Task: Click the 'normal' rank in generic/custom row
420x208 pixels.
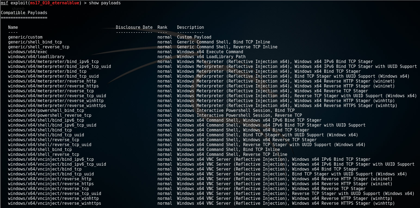Action: tap(165, 37)
